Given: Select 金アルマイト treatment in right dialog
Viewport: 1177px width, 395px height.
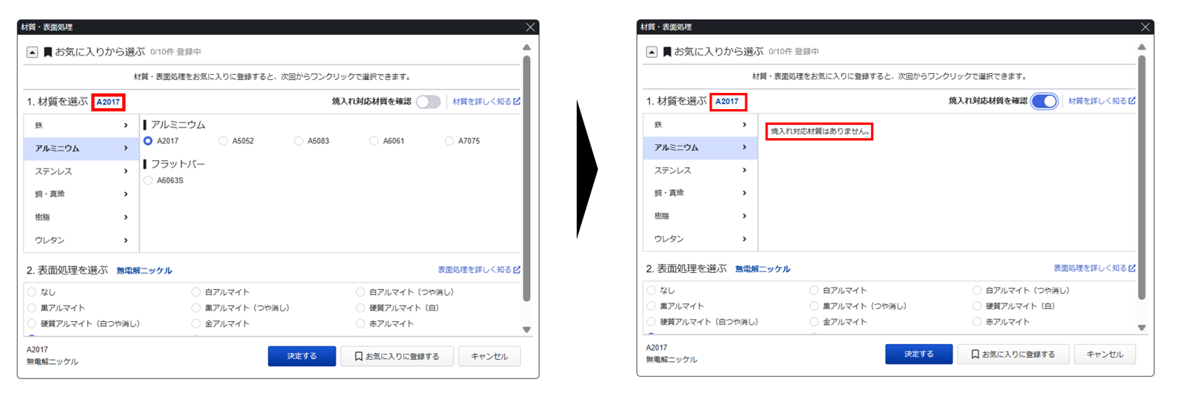Looking at the screenshot, I should point(815,323).
